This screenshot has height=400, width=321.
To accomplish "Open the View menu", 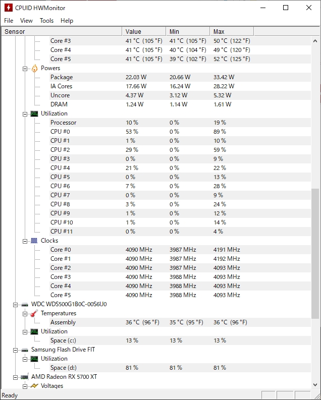I will tap(26, 21).
